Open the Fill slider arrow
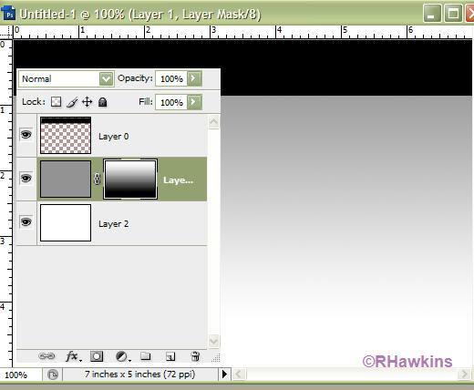 click(194, 102)
